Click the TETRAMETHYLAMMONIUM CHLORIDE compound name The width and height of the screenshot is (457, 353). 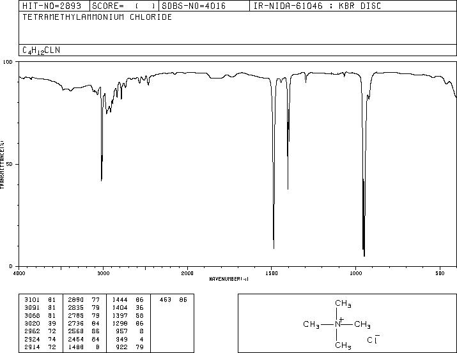pyautogui.click(x=97, y=17)
